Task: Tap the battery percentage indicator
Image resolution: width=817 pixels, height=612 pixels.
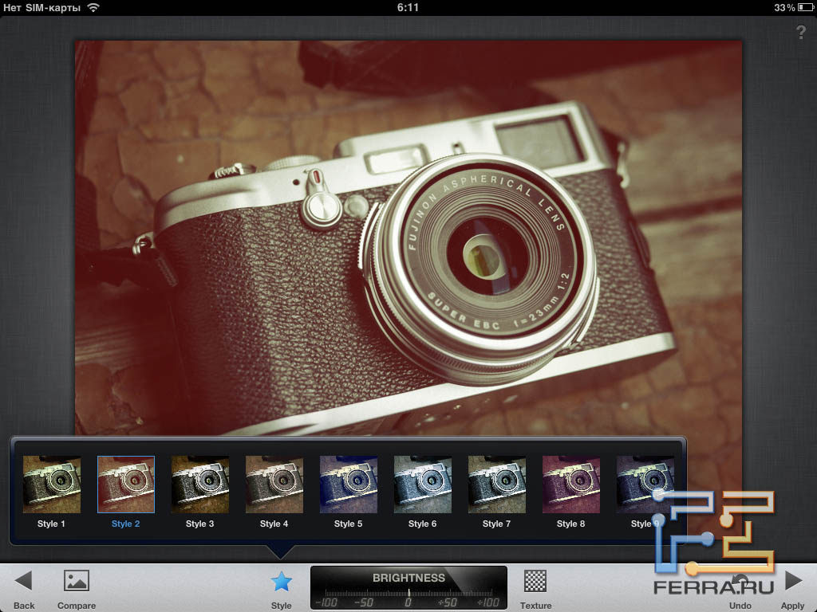Action: pos(783,7)
